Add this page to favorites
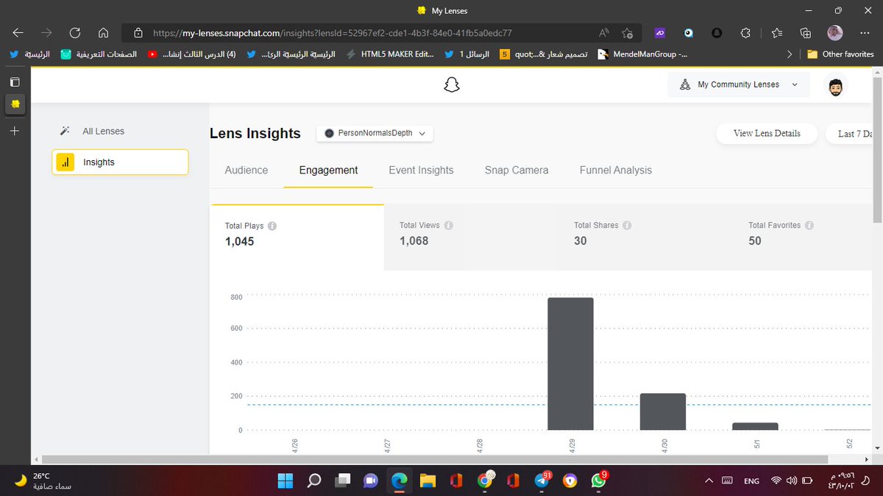 628,33
